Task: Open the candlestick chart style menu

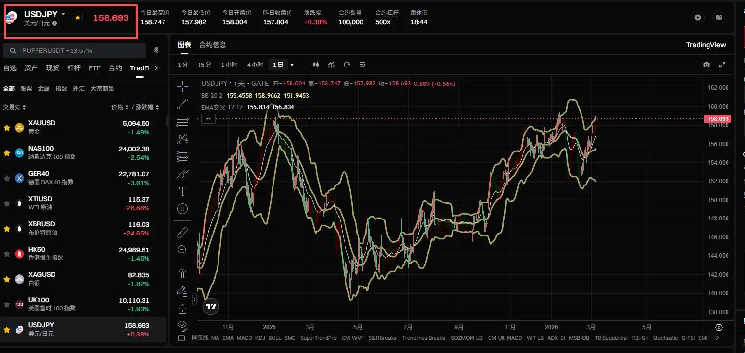Action: [x=316, y=65]
